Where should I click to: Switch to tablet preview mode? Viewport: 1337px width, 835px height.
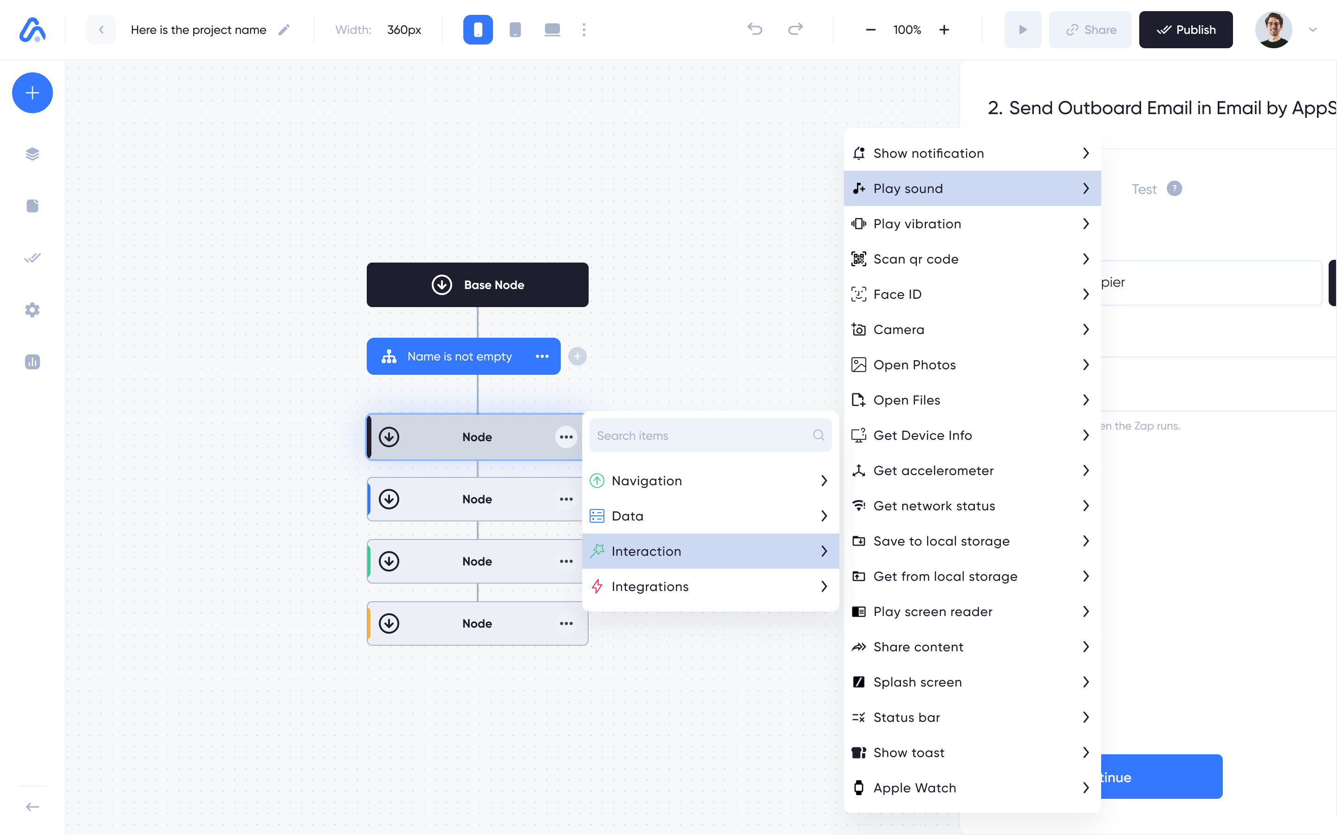click(515, 30)
